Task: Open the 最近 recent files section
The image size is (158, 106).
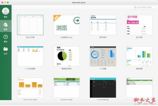Action: point(6,38)
